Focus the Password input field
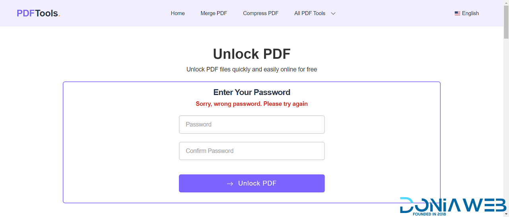The image size is (509, 217). 252,124
